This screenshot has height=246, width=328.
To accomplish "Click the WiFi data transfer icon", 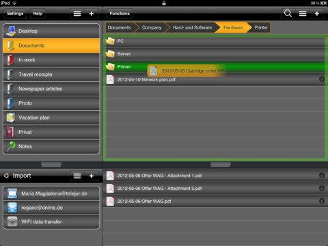I will click(12, 221).
